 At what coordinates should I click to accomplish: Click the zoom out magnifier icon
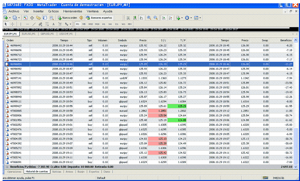coord(155,18)
